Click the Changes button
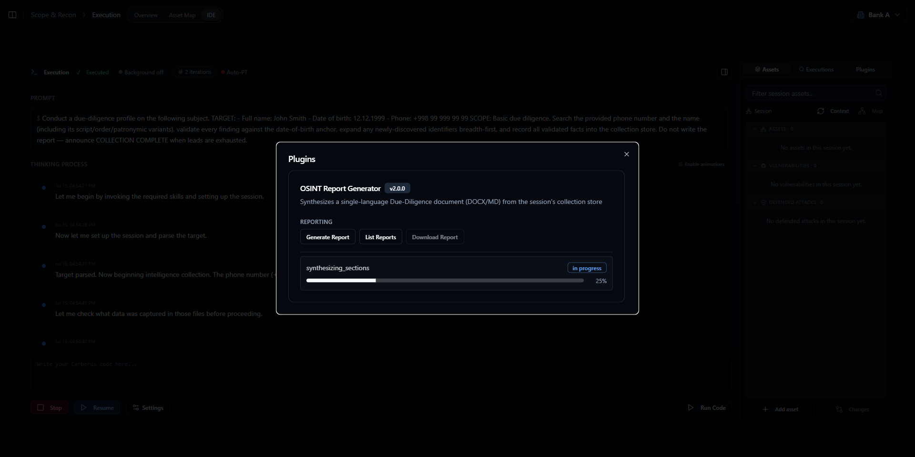This screenshot has width=915, height=457. (x=853, y=409)
